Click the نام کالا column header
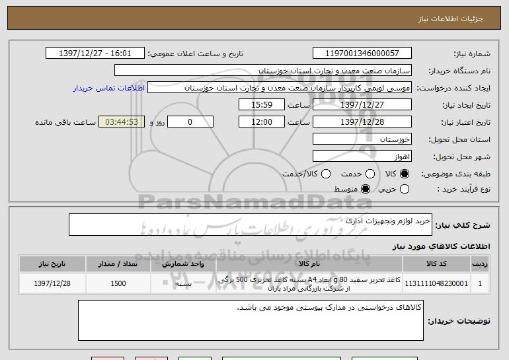Image resolution: width=509 pixels, height=360 pixels. (x=309, y=264)
